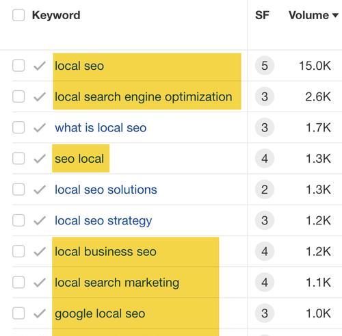
Task: Click SF badge 3 for local seo strategy
Action: coord(265,220)
